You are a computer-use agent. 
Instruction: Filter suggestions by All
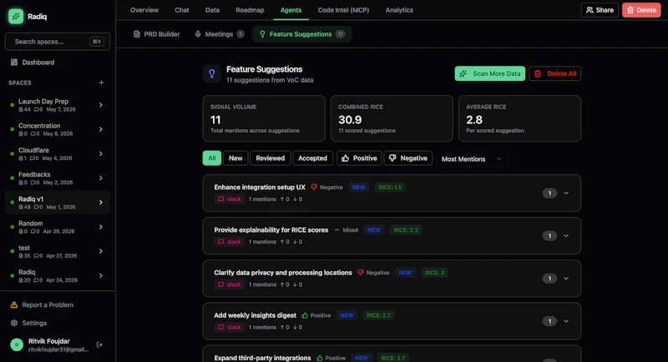212,158
